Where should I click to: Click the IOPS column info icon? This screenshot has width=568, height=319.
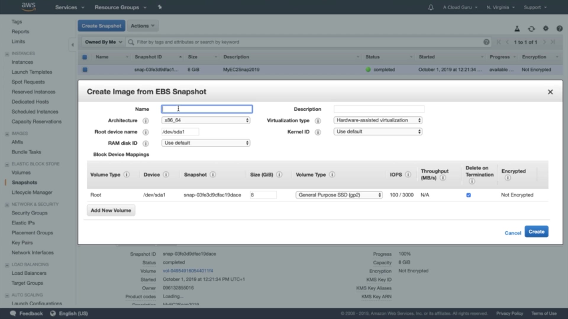408,175
